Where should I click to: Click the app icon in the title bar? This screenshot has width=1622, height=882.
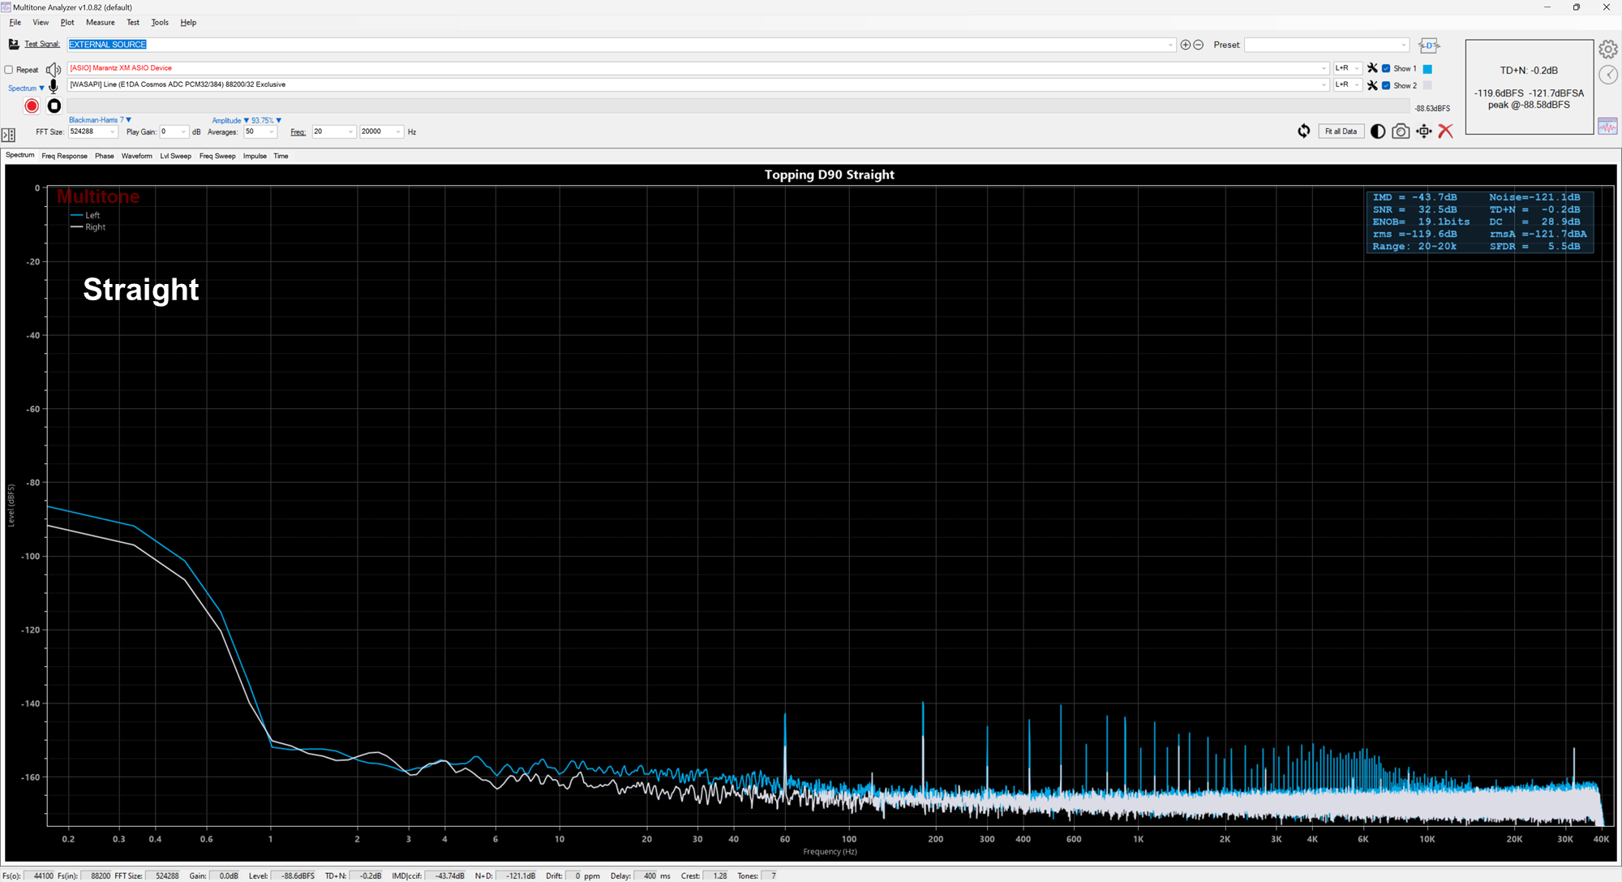6,7
